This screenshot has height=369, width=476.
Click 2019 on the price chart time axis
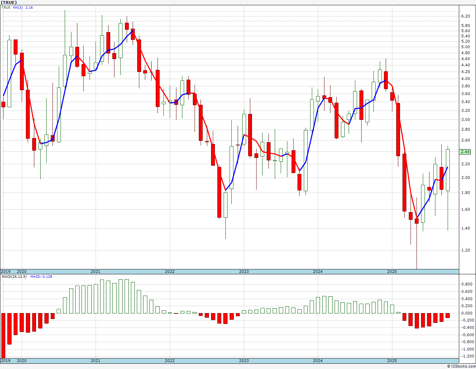(5, 272)
